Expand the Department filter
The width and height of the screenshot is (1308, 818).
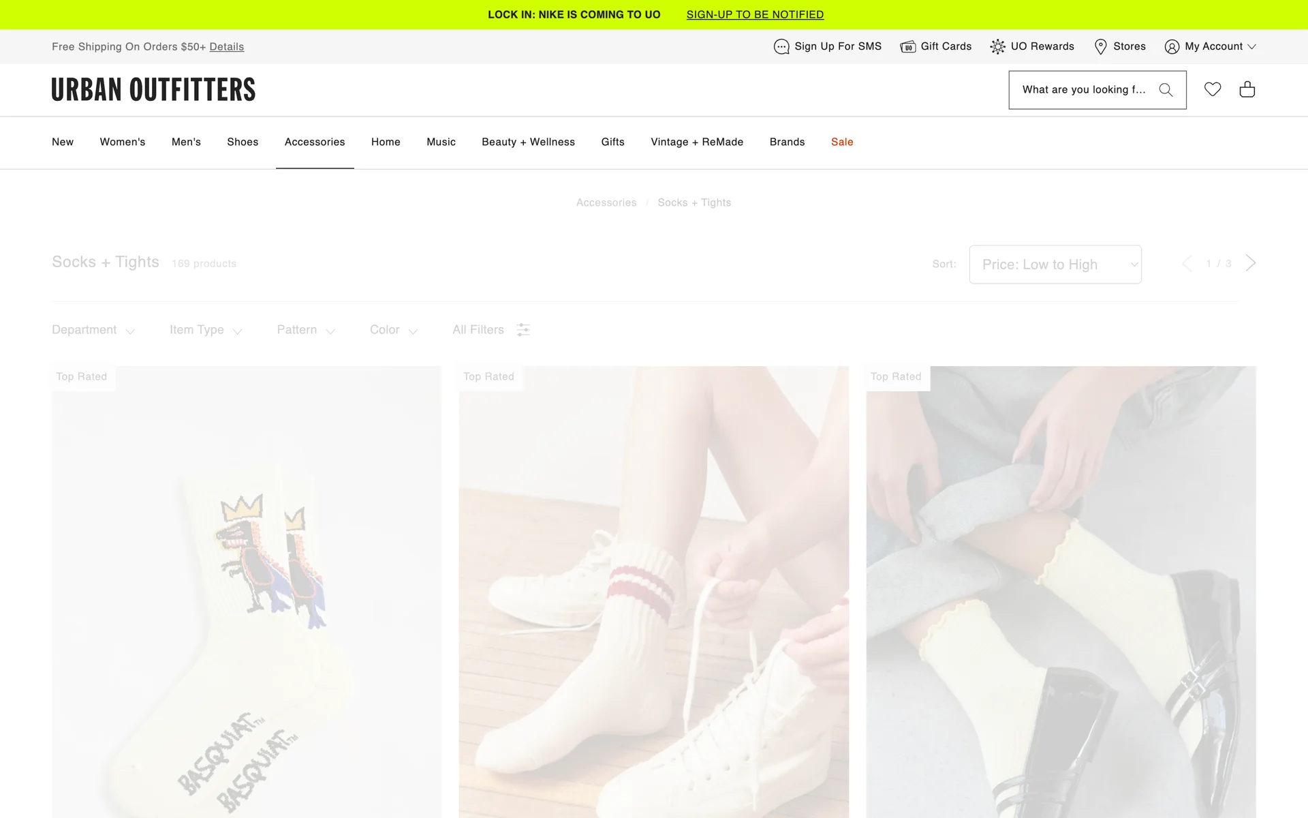93,330
